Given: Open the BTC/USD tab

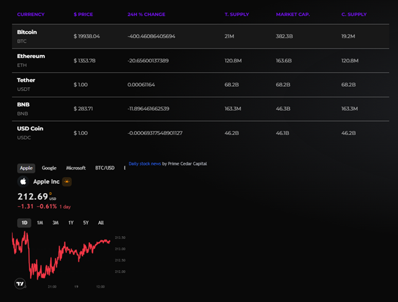Looking at the screenshot, I should coord(105,168).
